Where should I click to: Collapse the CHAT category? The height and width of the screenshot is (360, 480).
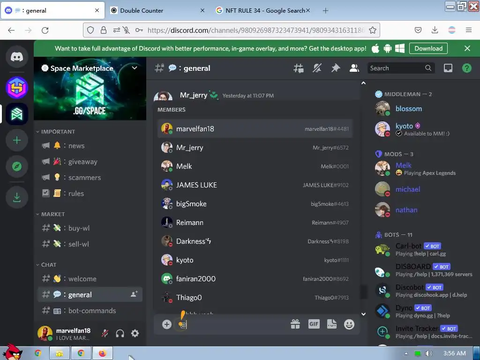tap(46, 265)
